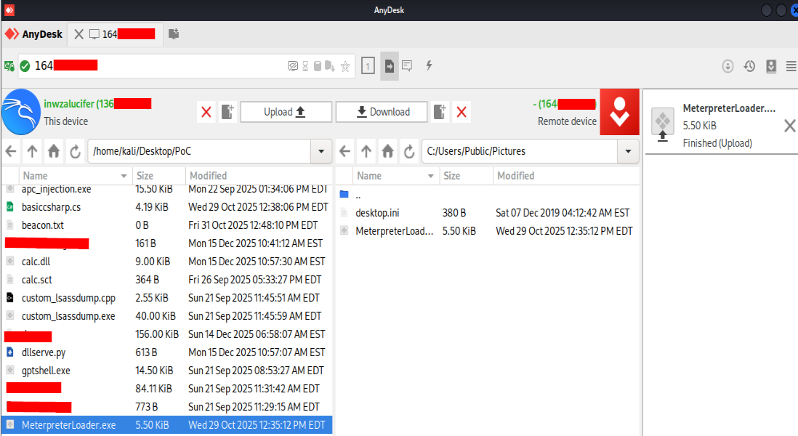Click the file download arrow icon in address bar
This screenshot has height=436, width=798.
(x=330, y=66)
